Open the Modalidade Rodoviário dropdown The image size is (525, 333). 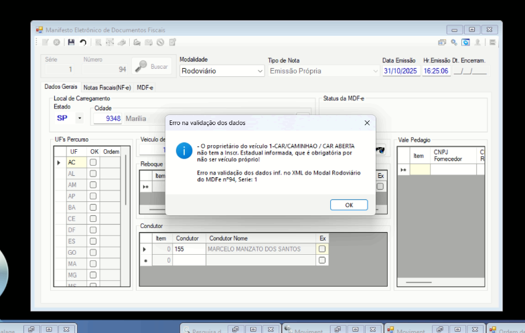(x=260, y=71)
